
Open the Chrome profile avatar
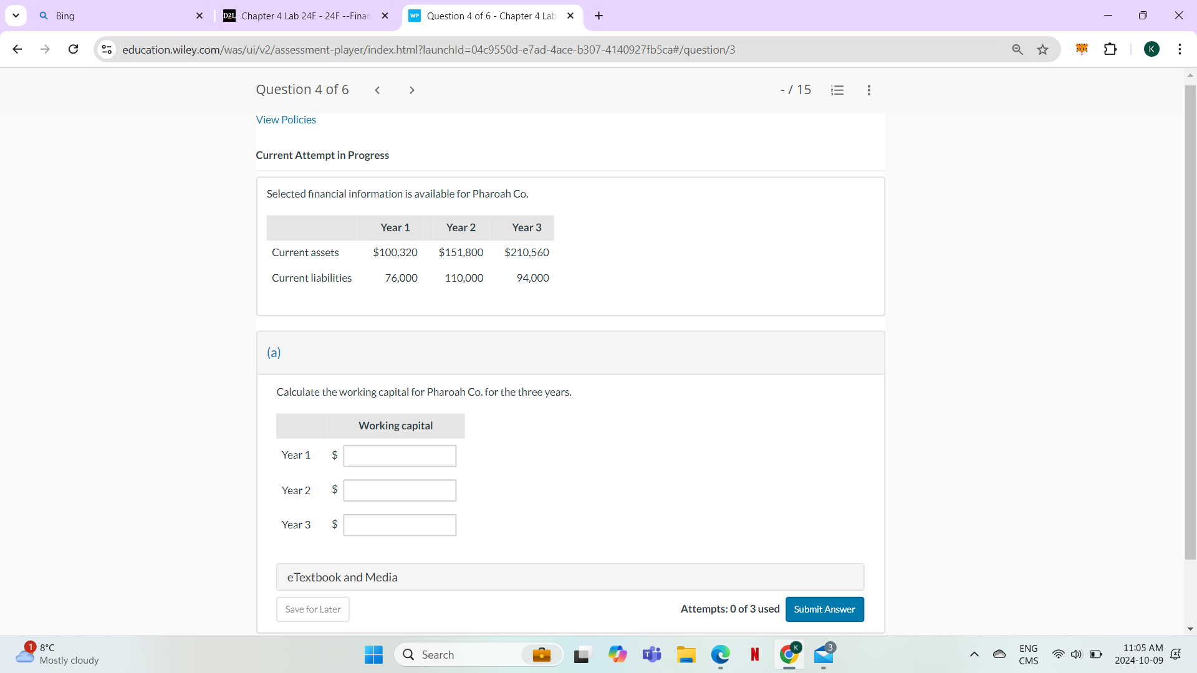tap(1152, 49)
